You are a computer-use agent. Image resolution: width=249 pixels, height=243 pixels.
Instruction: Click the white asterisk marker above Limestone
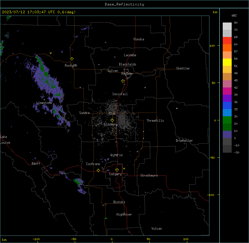(44, 100)
